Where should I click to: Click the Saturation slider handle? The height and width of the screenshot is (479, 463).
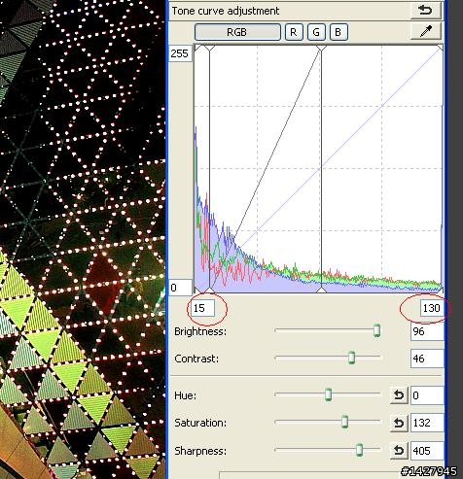(x=344, y=422)
